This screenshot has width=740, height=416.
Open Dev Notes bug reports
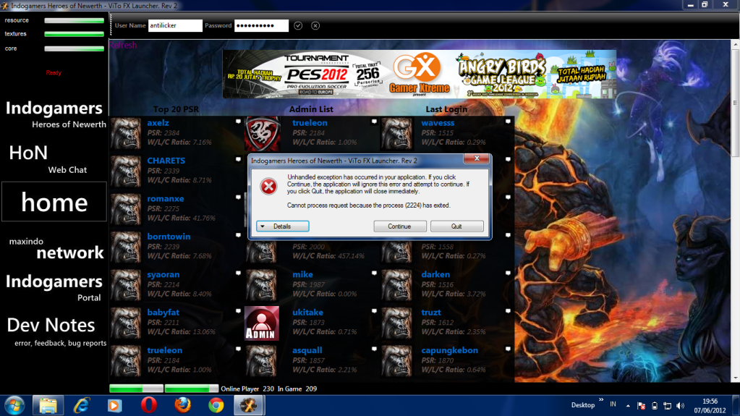coord(56,331)
